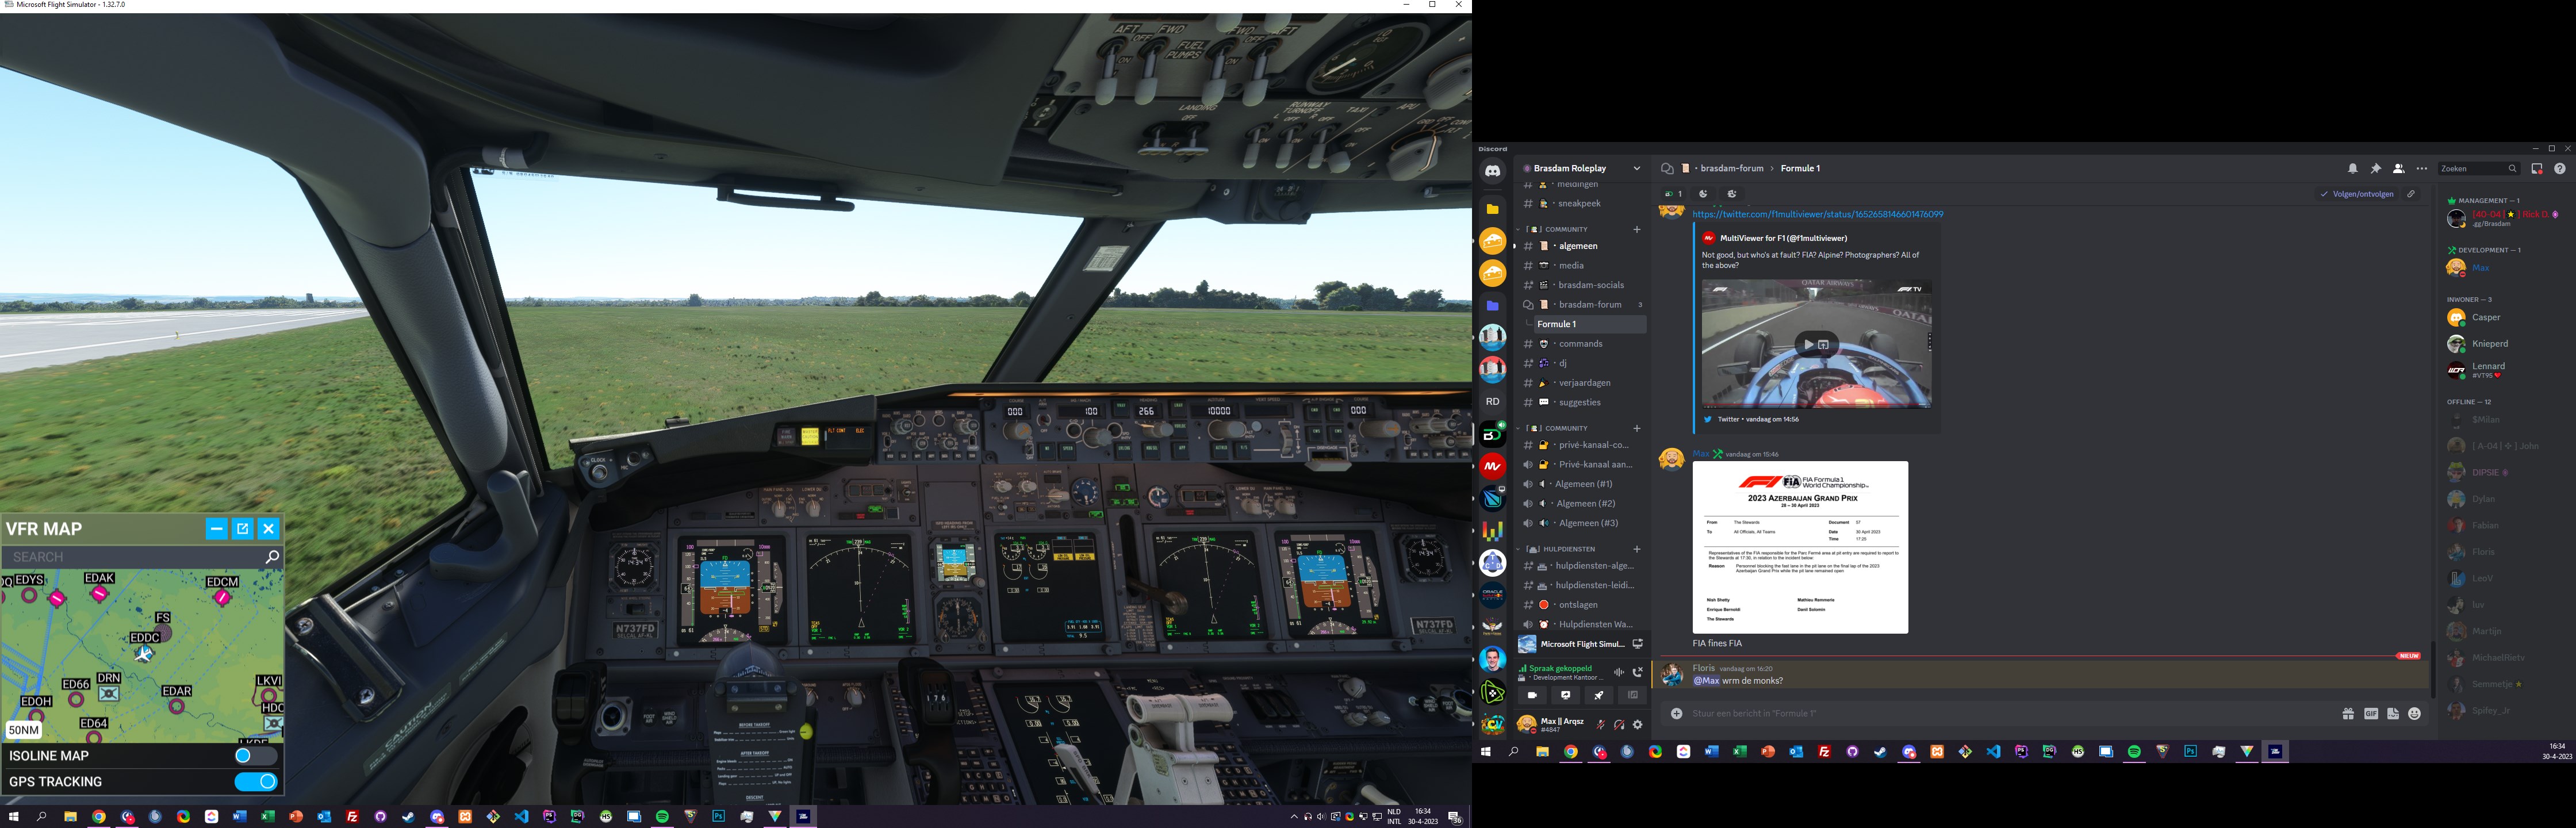Open the emoji picker button
The height and width of the screenshot is (828, 2576).
[2415, 714]
